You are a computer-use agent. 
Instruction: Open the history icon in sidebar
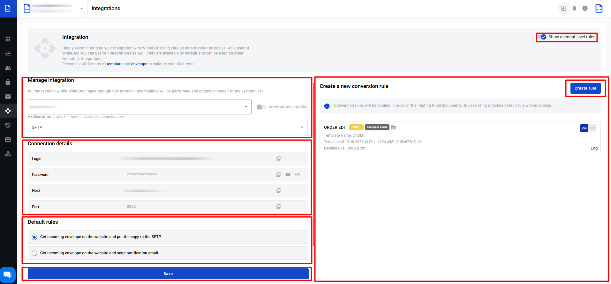[8, 125]
